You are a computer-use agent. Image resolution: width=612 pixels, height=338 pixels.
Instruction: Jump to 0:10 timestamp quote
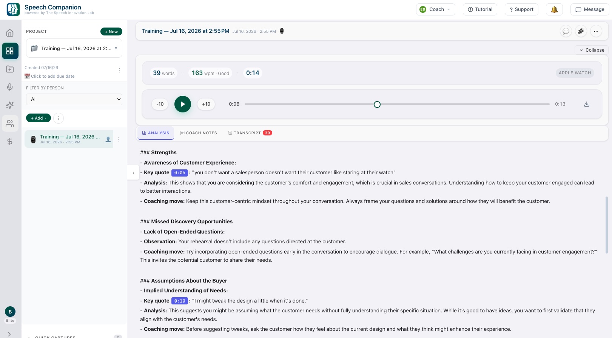click(x=180, y=301)
